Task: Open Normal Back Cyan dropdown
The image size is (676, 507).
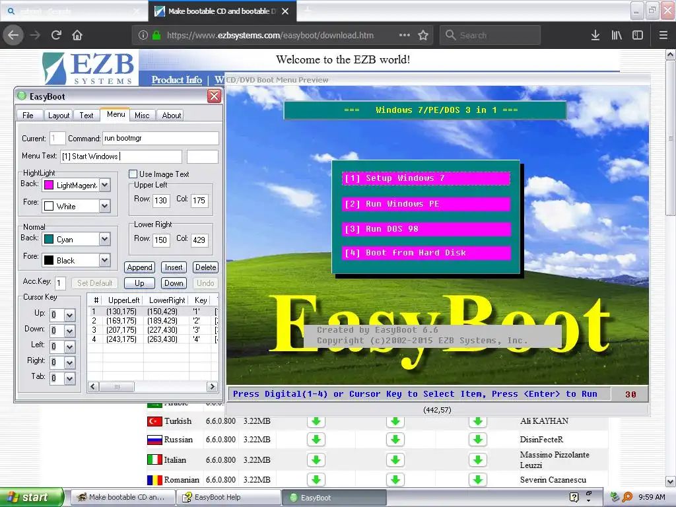Action: click(x=104, y=239)
